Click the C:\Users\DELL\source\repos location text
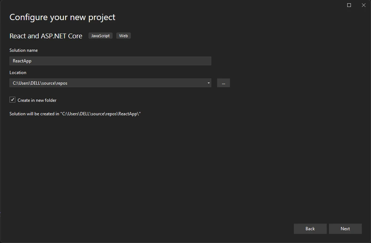This screenshot has height=243, width=371. click(40, 83)
